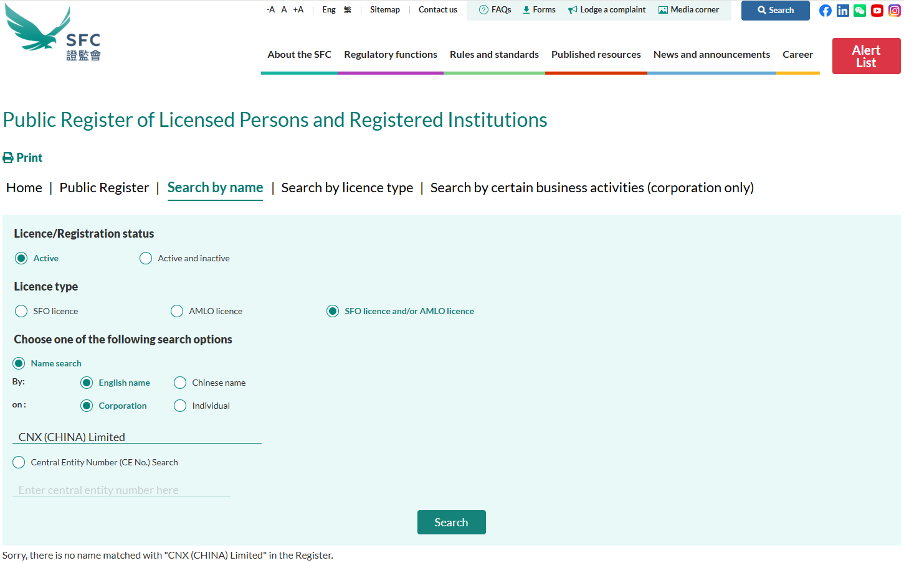Viewport: 904px width, 563px height.
Task: Choose the SFO licence radio option
Action: tap(21, 311)
